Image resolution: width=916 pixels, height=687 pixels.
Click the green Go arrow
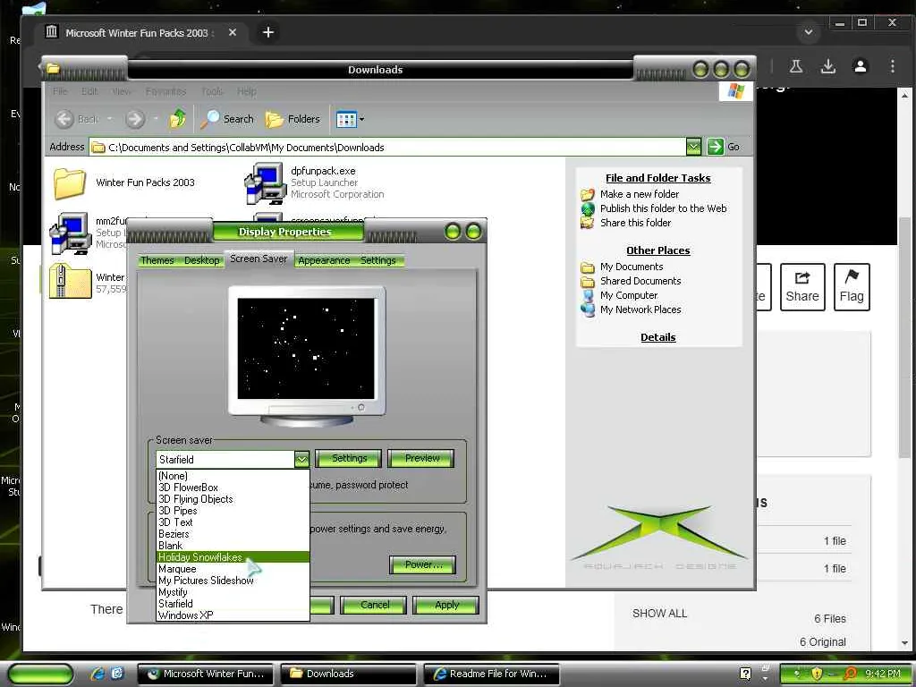[715, 147]
